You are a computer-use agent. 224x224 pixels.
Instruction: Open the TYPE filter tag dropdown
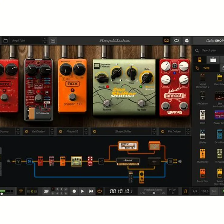[x=206, y=68]
